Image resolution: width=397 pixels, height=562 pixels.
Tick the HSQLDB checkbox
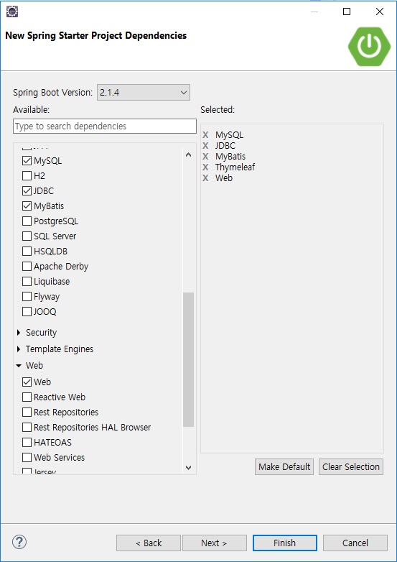tap(27, 252)
